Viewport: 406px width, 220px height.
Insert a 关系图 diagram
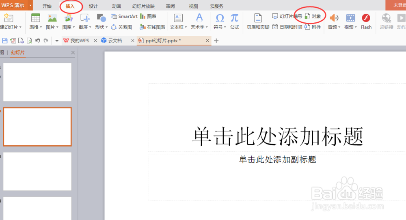pyautogui.click(x=121, y=27)
